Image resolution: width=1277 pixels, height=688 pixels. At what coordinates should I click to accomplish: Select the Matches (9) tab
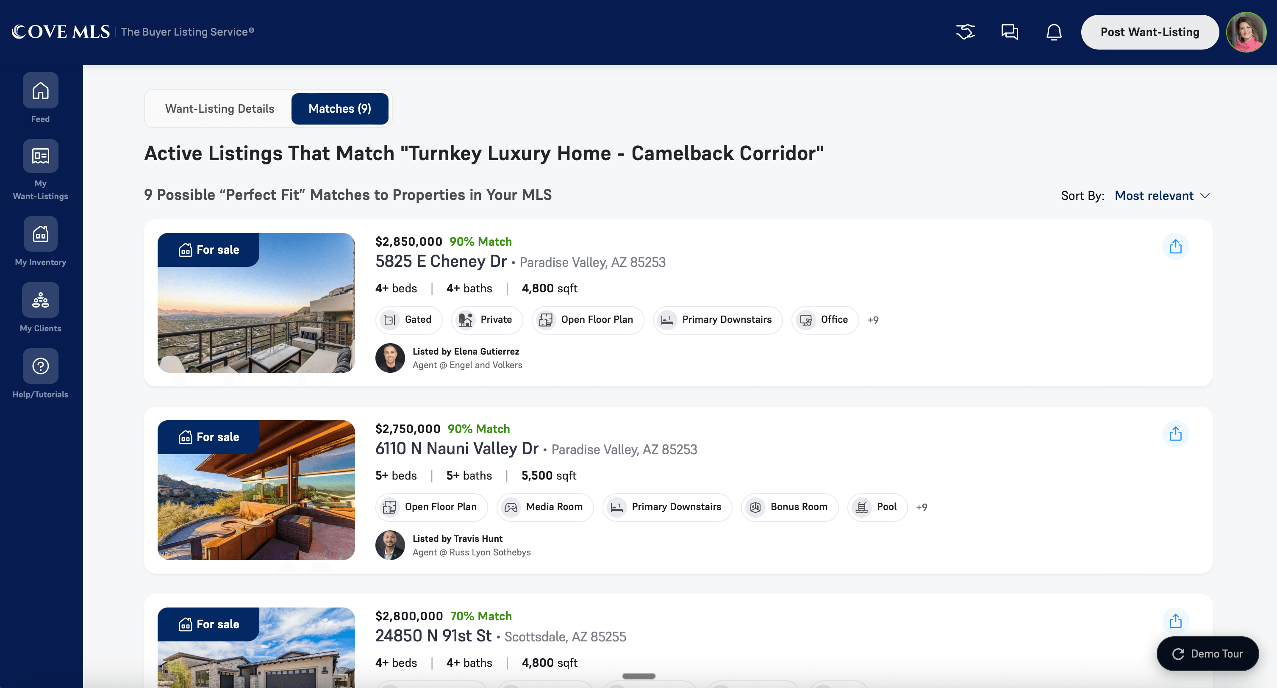339,108
